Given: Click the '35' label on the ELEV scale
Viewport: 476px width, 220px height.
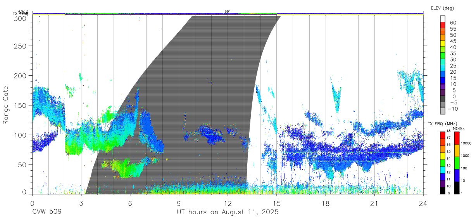Looking at the screenshot, I should (x=453, y=54).
